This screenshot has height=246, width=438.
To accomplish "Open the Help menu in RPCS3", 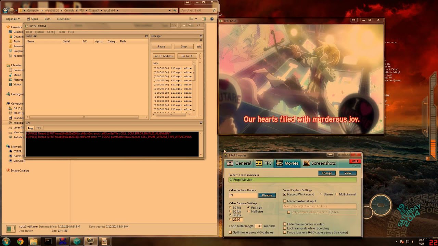I will tap(71, 32).
